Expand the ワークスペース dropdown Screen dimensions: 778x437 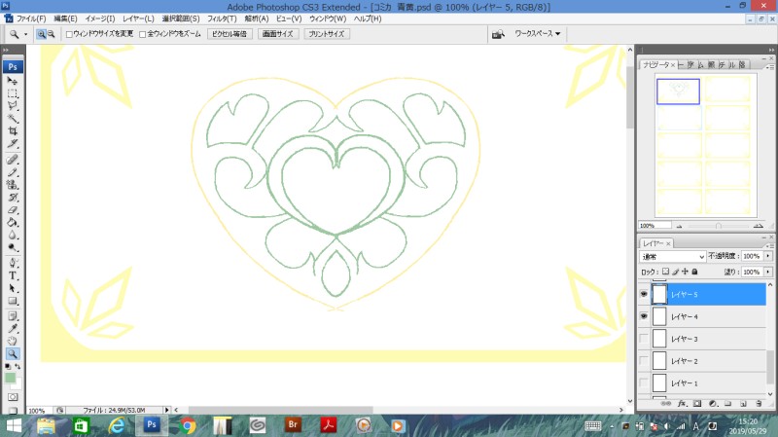[x=537, y=34]
